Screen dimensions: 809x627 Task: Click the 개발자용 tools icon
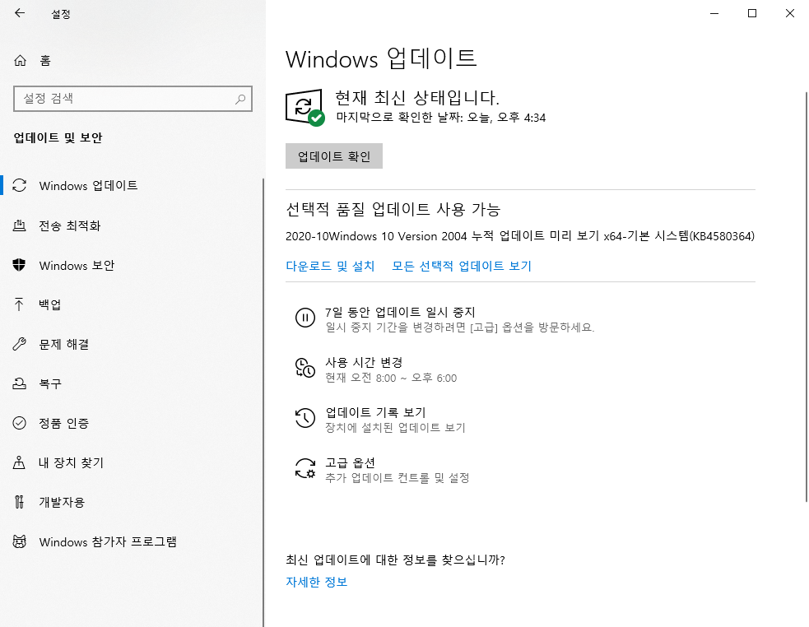[20, 502]
